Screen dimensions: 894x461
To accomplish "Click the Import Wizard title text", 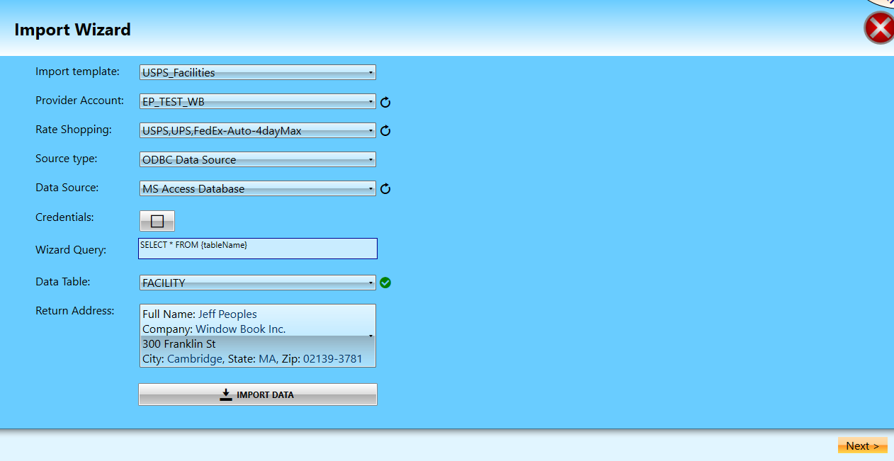I will 72,30.
